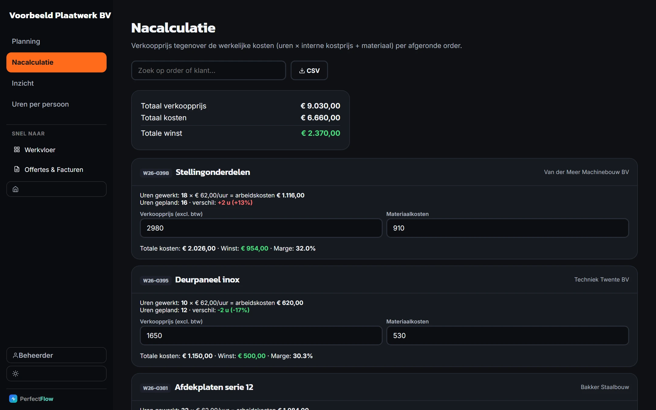656x410 pixels.
Task: Click order badge W26-0395
Action: pos(156,280)
